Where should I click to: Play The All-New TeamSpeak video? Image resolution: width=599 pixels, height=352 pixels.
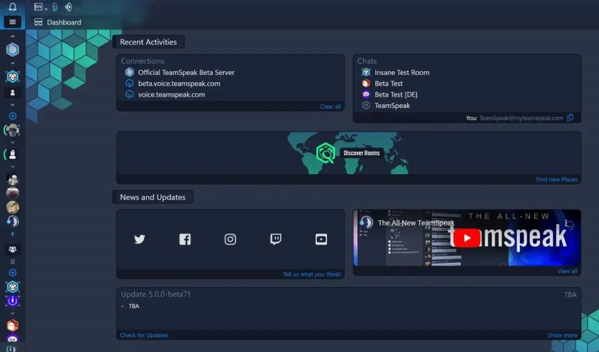point(467,238)
